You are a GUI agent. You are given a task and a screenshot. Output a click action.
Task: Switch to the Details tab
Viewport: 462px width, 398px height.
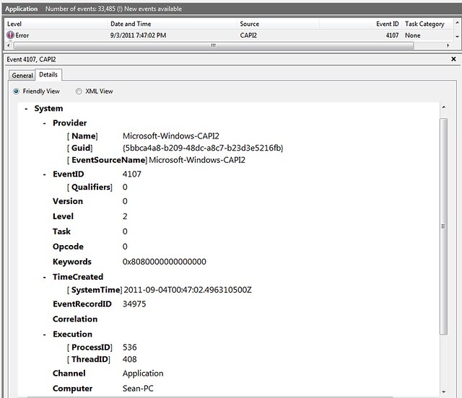tap(48, 74)
